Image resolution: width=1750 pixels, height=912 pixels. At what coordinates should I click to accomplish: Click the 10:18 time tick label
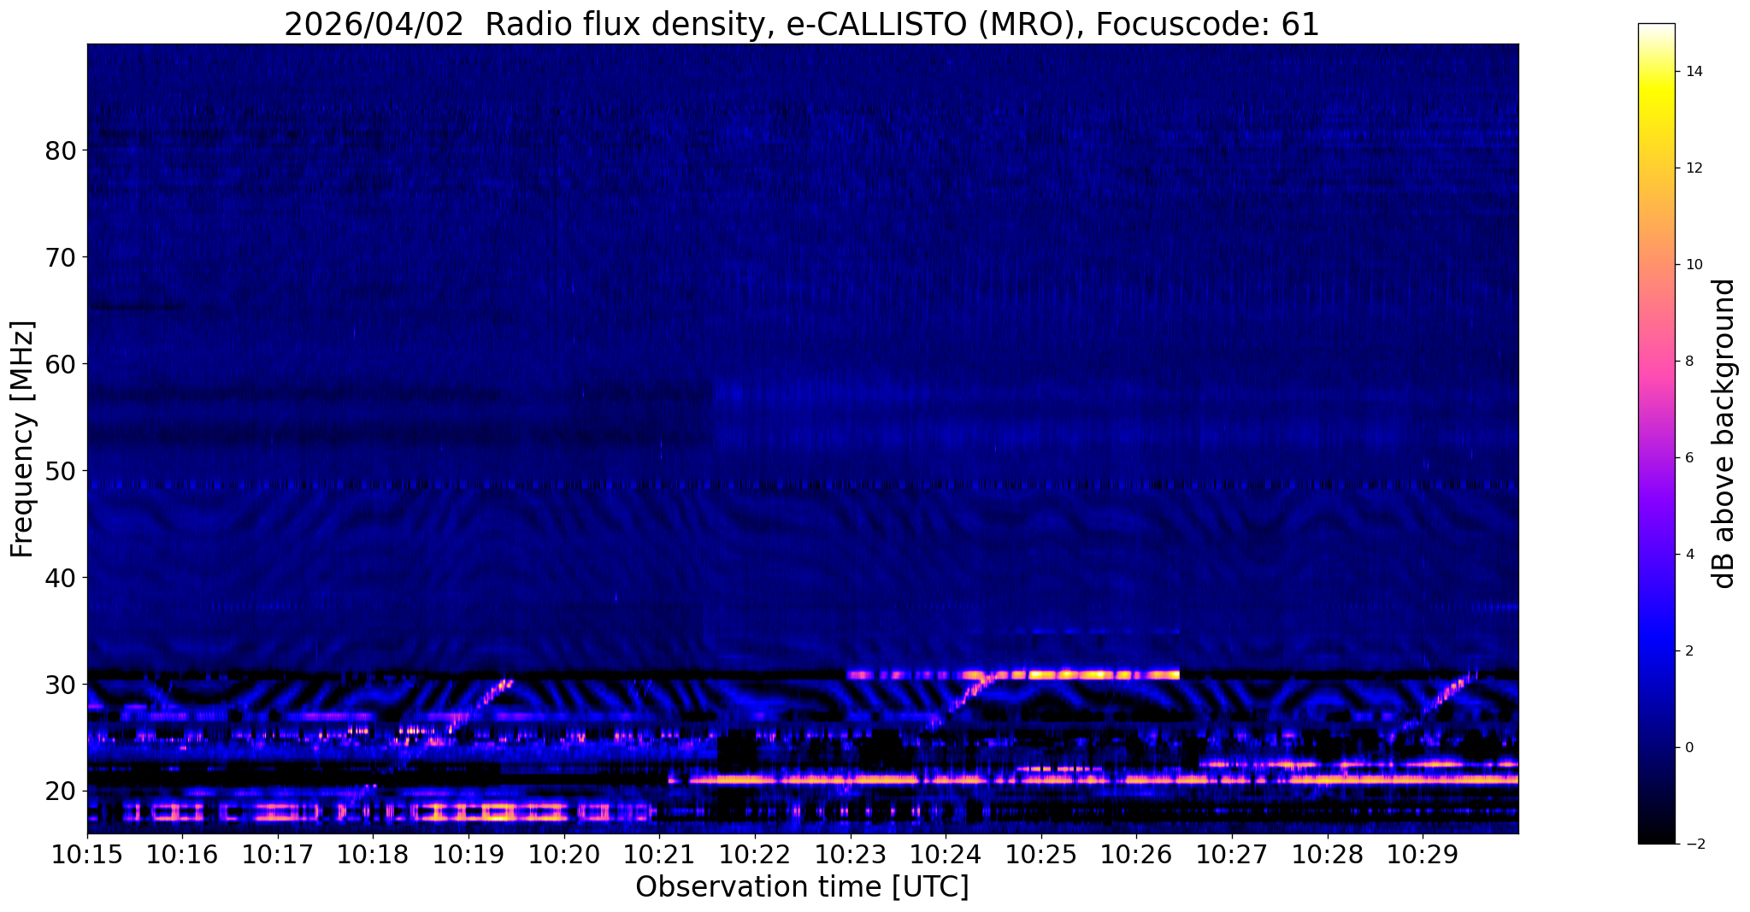373,855
